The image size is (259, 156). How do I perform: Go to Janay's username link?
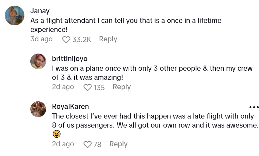pyautogui.click(x=40, y=11)
